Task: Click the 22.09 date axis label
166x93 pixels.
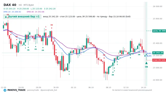Action: tap(3, 87)
